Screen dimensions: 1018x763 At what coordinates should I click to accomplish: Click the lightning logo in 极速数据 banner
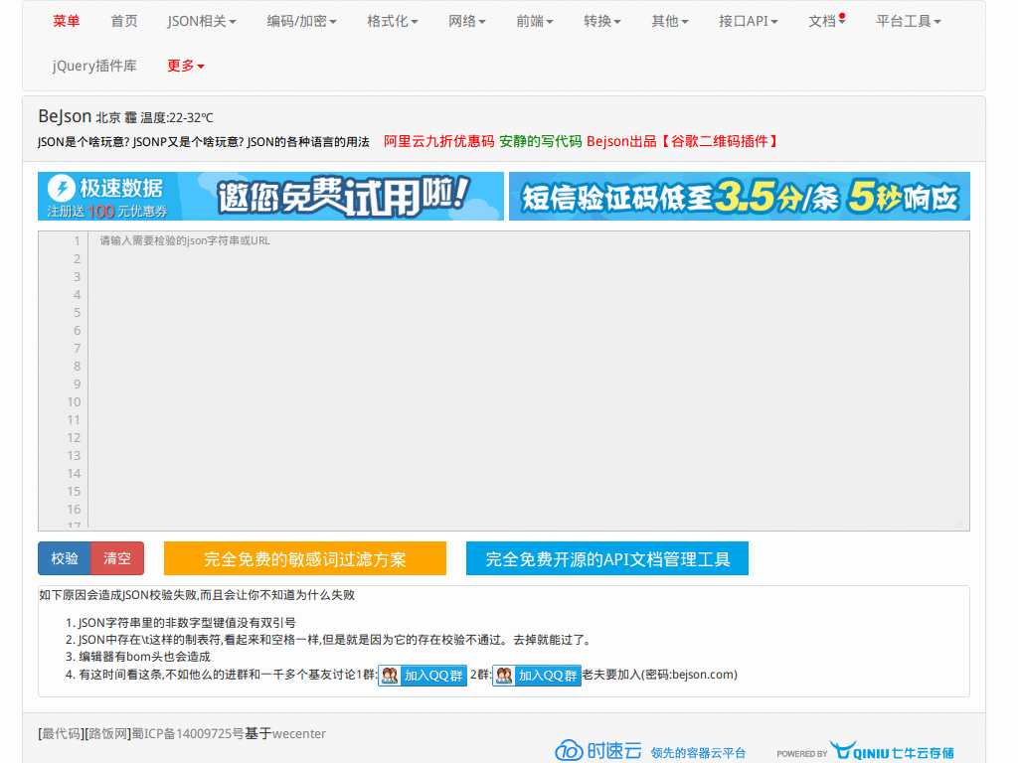click(62, 188)
